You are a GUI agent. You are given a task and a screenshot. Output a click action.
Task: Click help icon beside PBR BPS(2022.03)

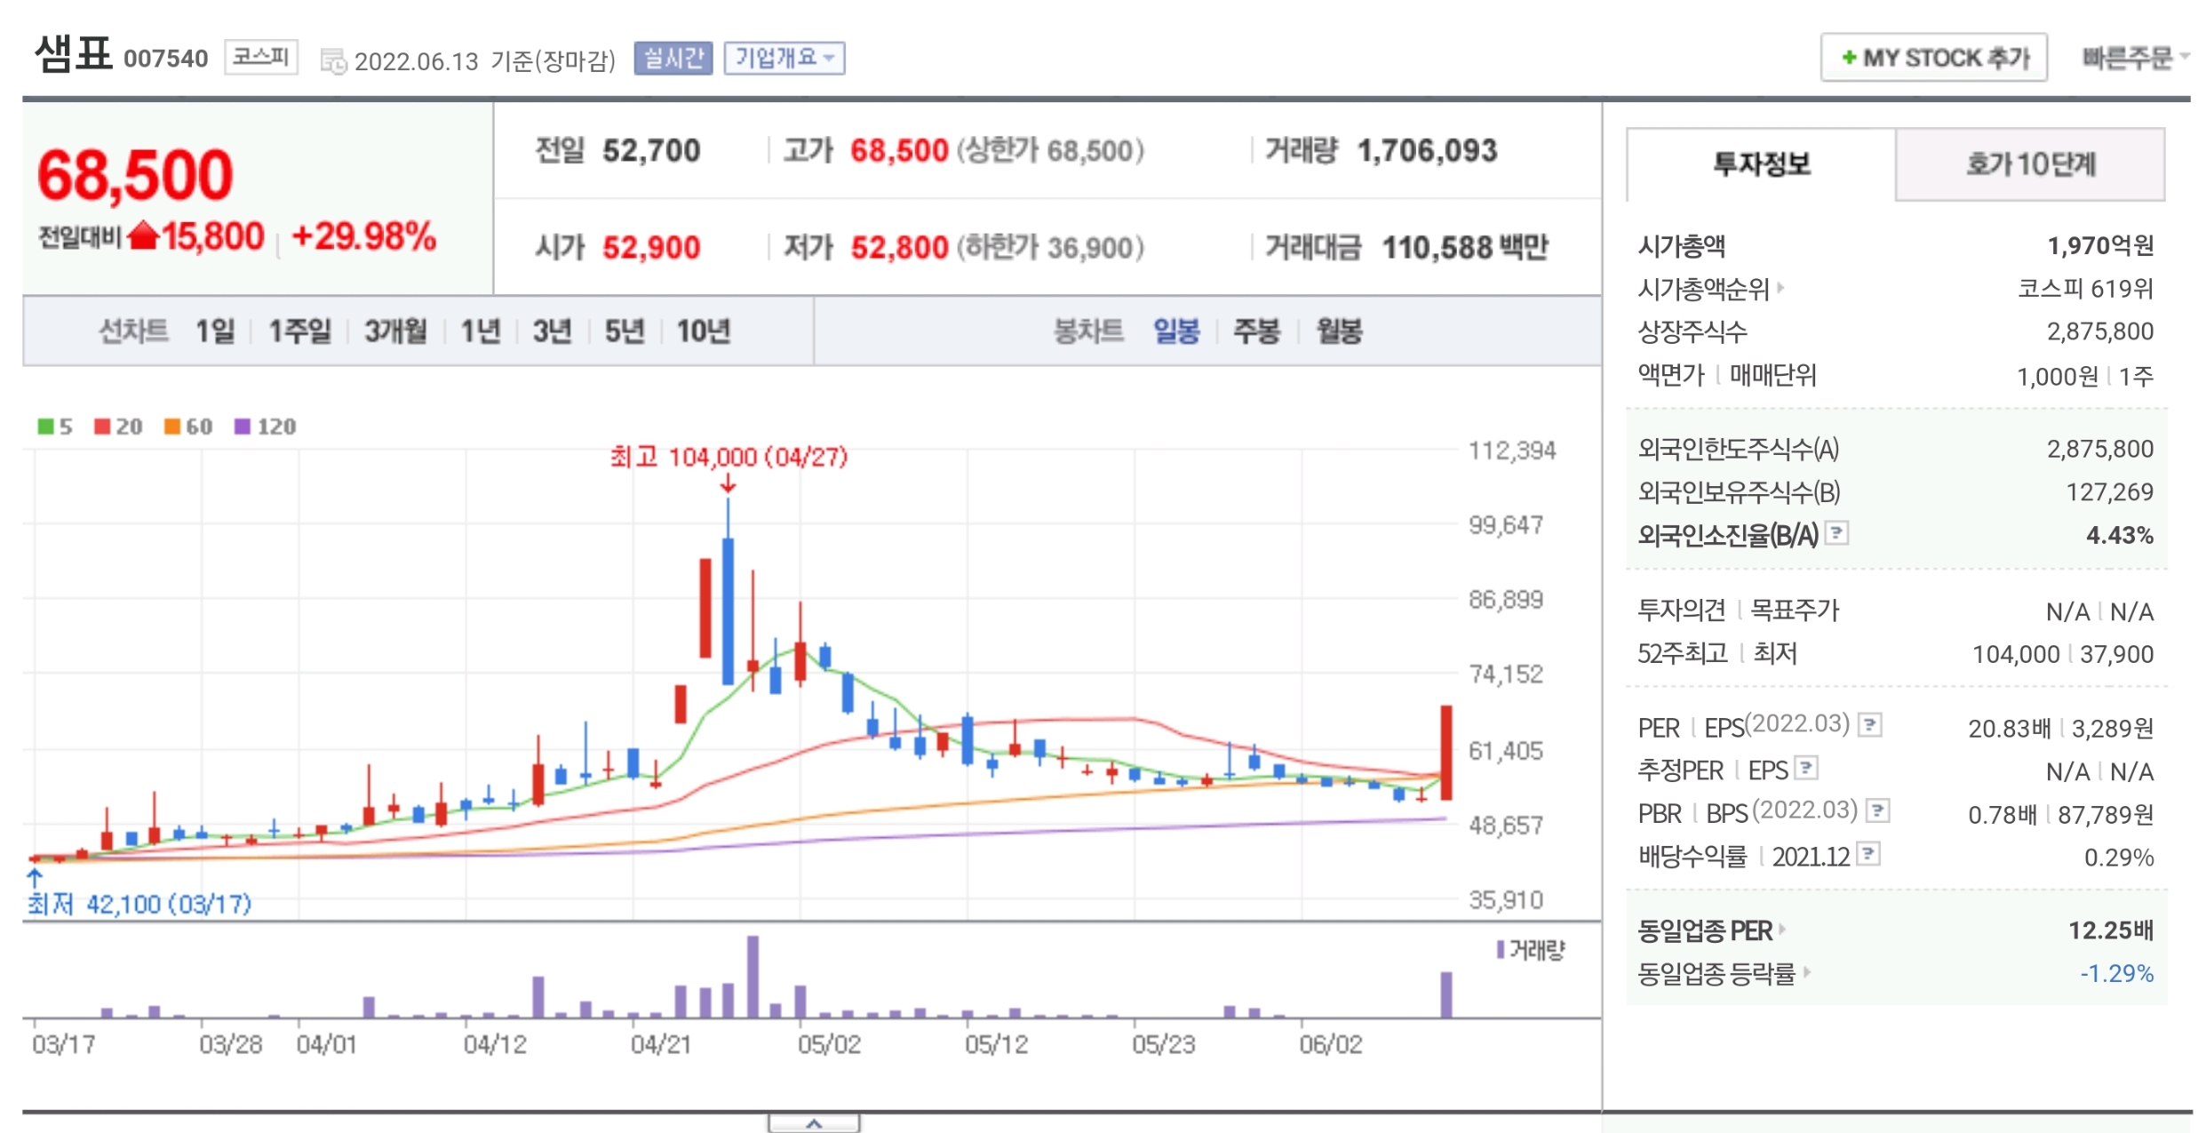coord(1877,810)
